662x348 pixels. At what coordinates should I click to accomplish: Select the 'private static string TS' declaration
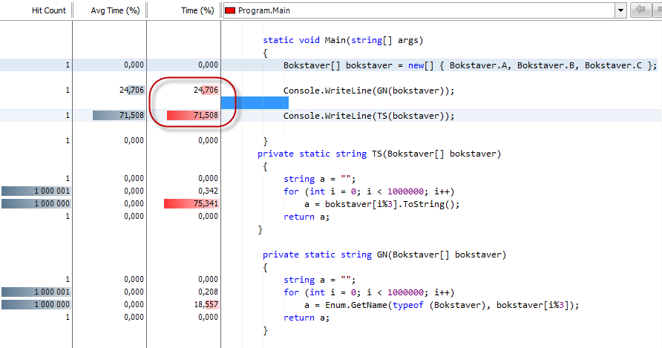pos(379,154)
